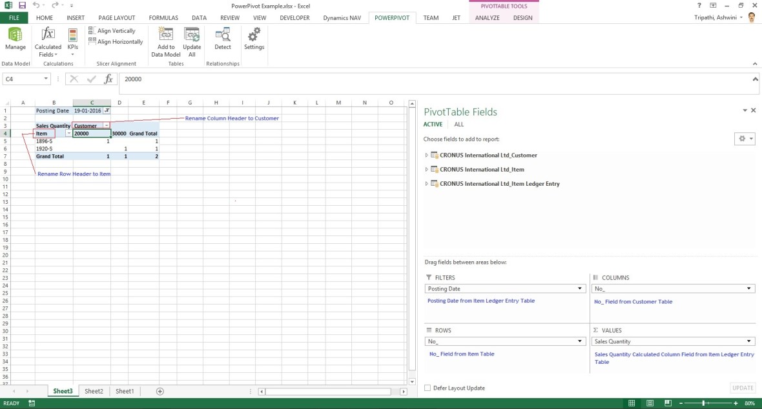This screenshot has height=409, width=762.
Task: Enable Defer Layout Update
Action: pos(428,388)
